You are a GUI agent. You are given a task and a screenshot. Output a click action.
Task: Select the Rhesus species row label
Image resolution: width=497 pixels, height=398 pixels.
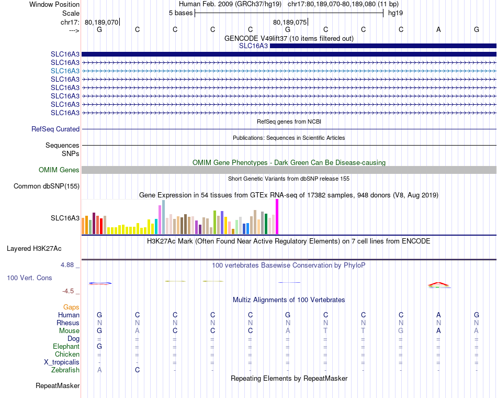point(68,323)
